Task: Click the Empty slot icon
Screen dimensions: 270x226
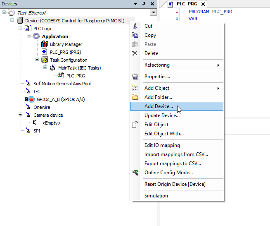Action: tap(35, 123)
